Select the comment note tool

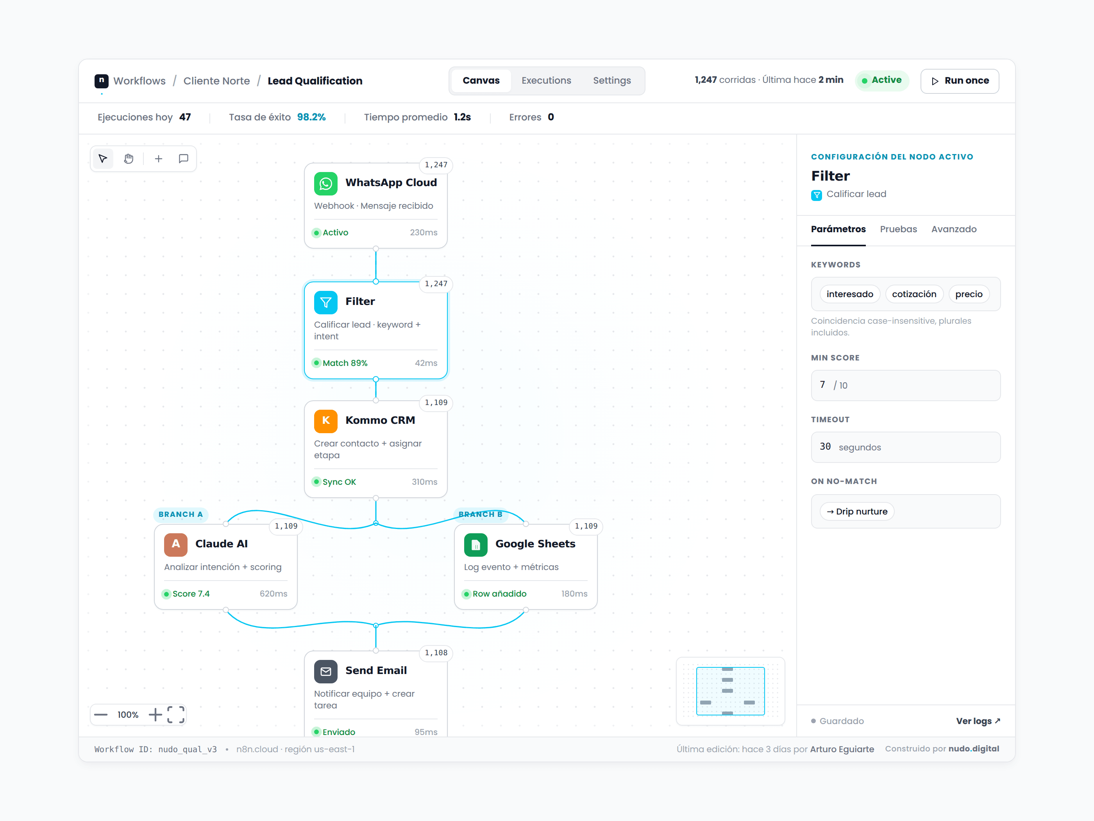[184, 158]
